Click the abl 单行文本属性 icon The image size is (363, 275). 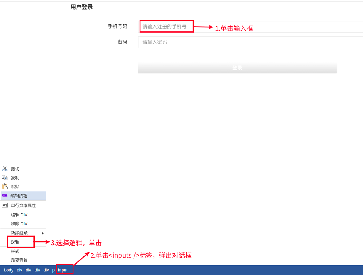[5, 205]
